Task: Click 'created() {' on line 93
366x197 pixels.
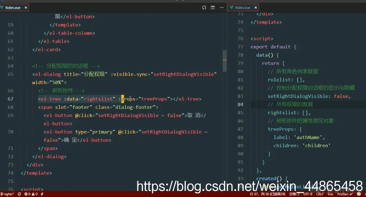Action: tap(272, 178)
